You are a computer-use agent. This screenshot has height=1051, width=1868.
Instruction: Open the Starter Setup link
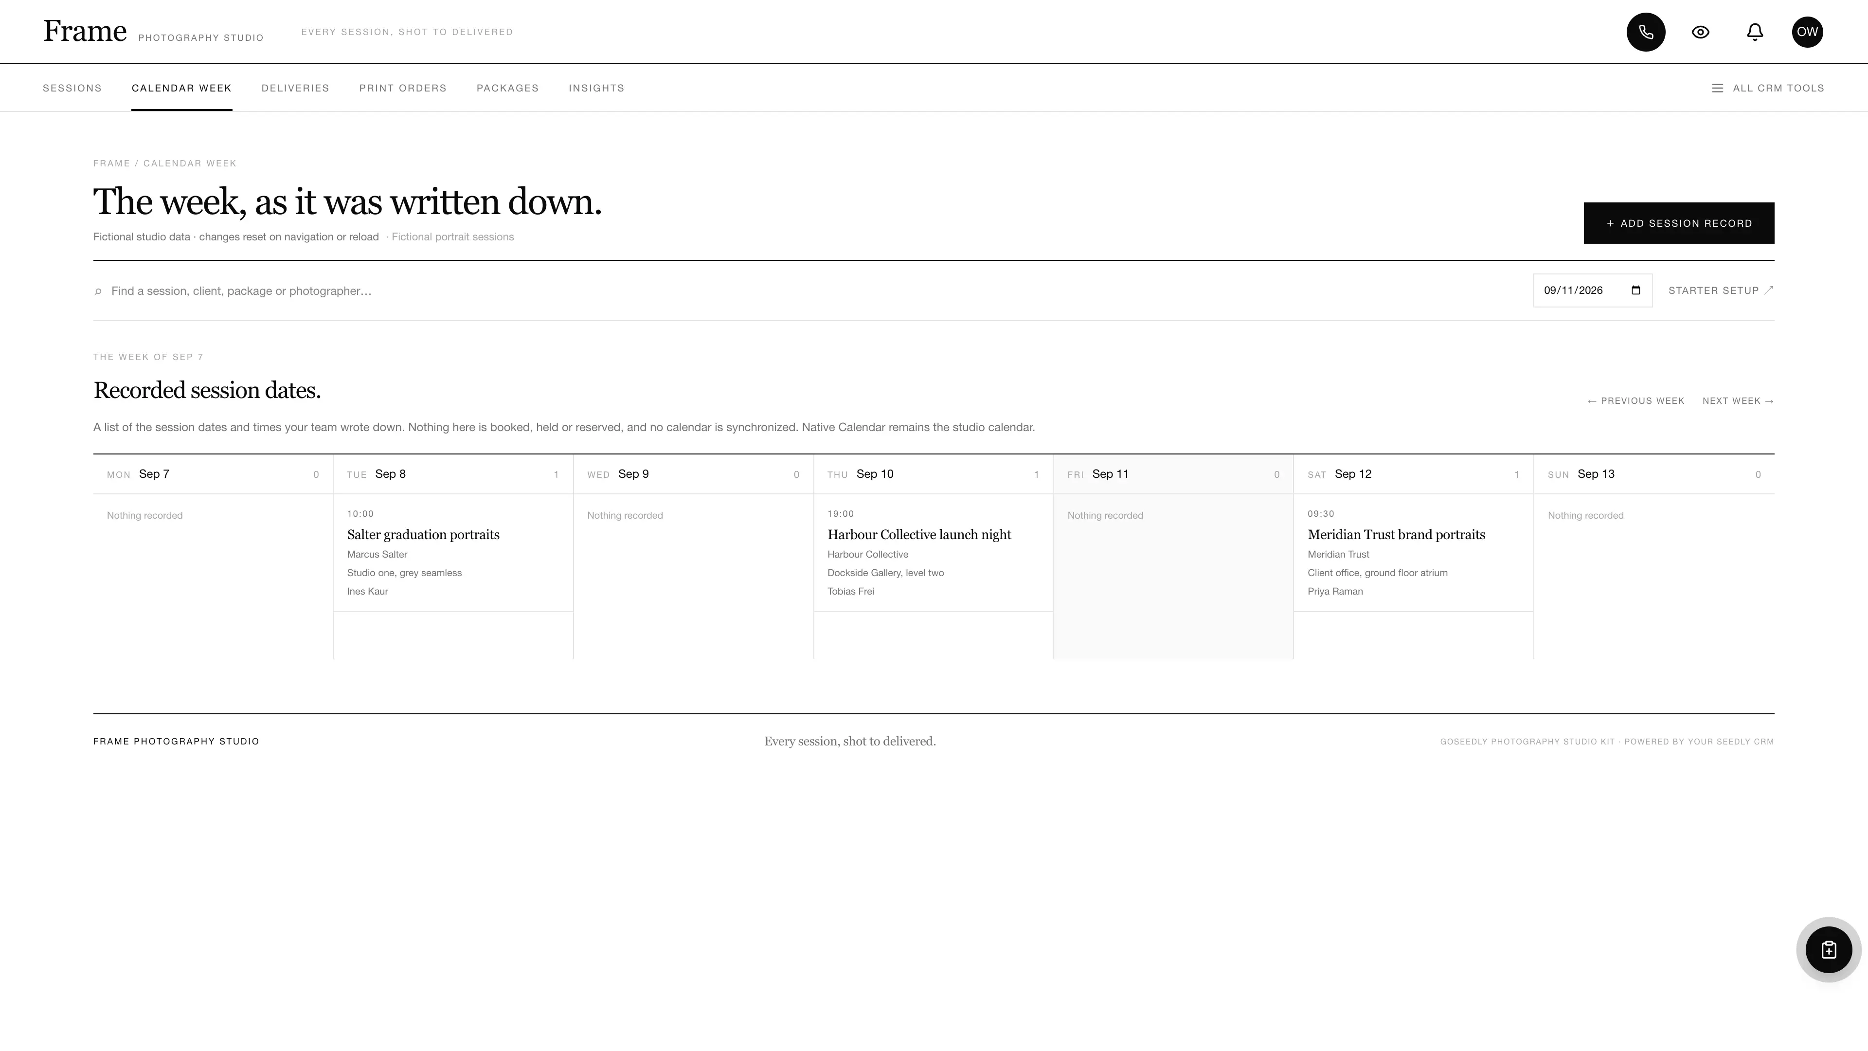pos(1721,290)
